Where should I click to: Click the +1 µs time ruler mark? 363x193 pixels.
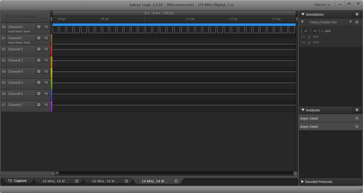[190, 19]
